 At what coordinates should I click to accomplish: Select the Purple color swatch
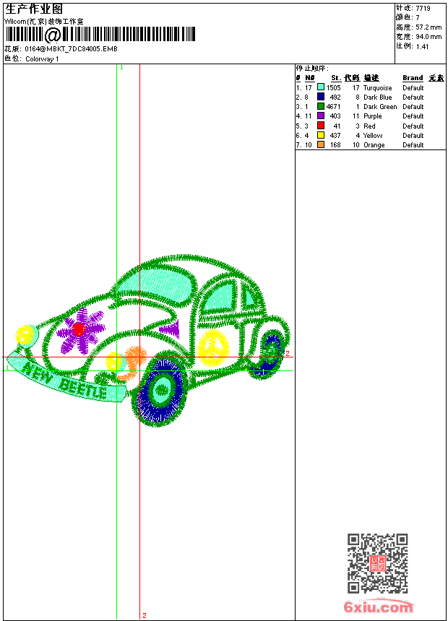321,116
